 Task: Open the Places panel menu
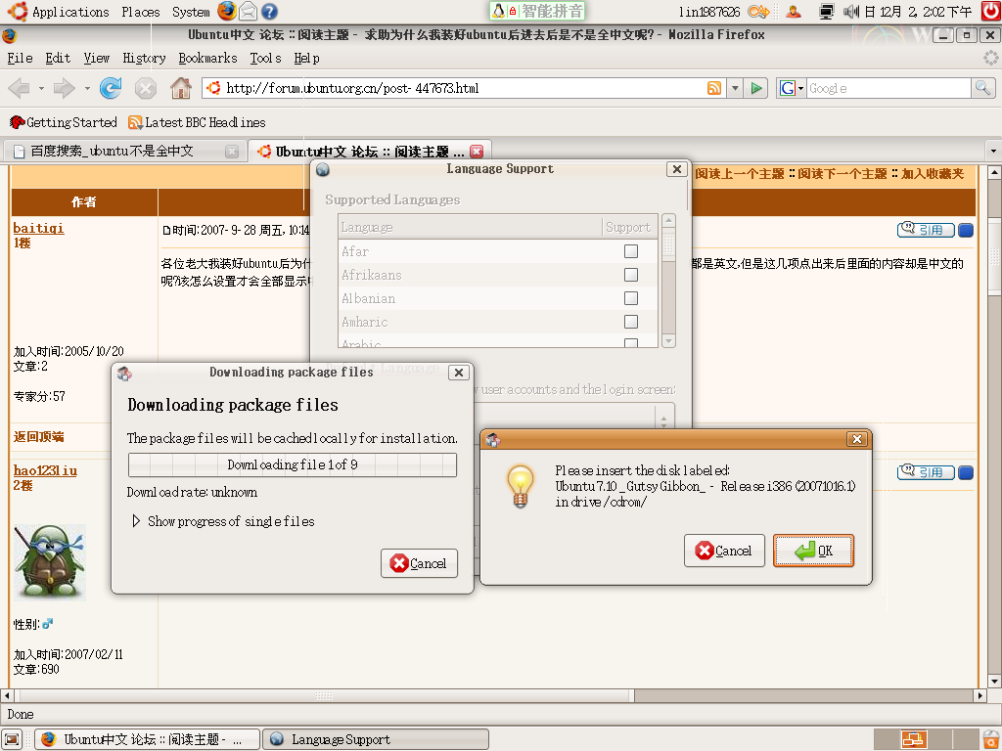[x=141, y=12]
